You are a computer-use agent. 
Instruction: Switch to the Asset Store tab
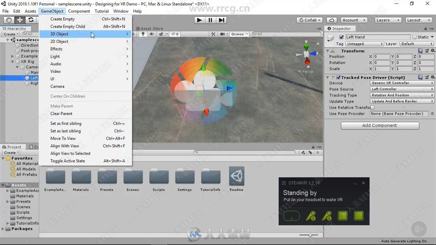150,29
